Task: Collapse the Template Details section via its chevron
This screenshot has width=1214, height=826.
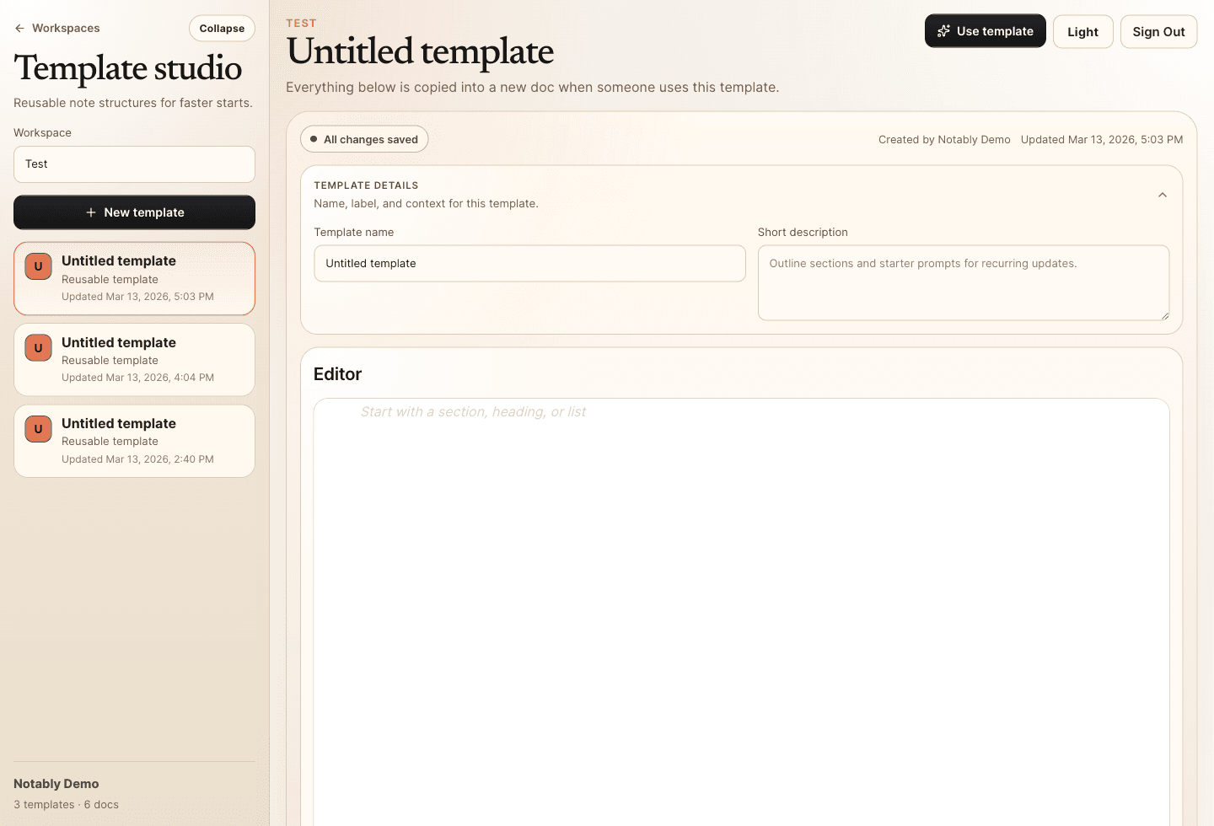Action: click(1163, 194)
